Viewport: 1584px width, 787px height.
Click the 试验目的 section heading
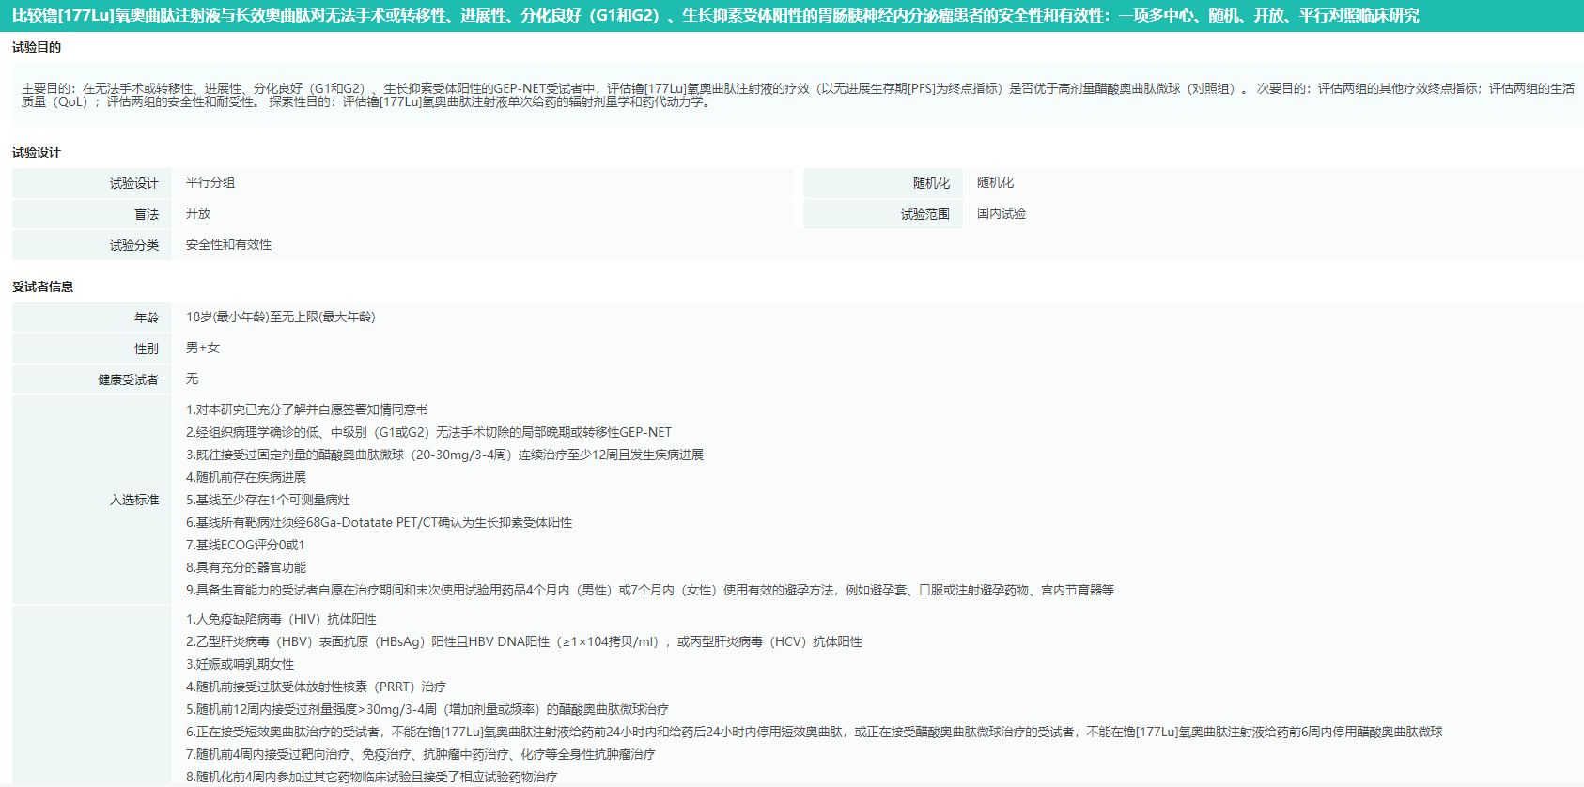[37, 48]
